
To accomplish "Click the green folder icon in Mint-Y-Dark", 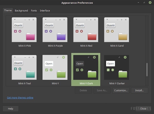I will click(92, 74).
